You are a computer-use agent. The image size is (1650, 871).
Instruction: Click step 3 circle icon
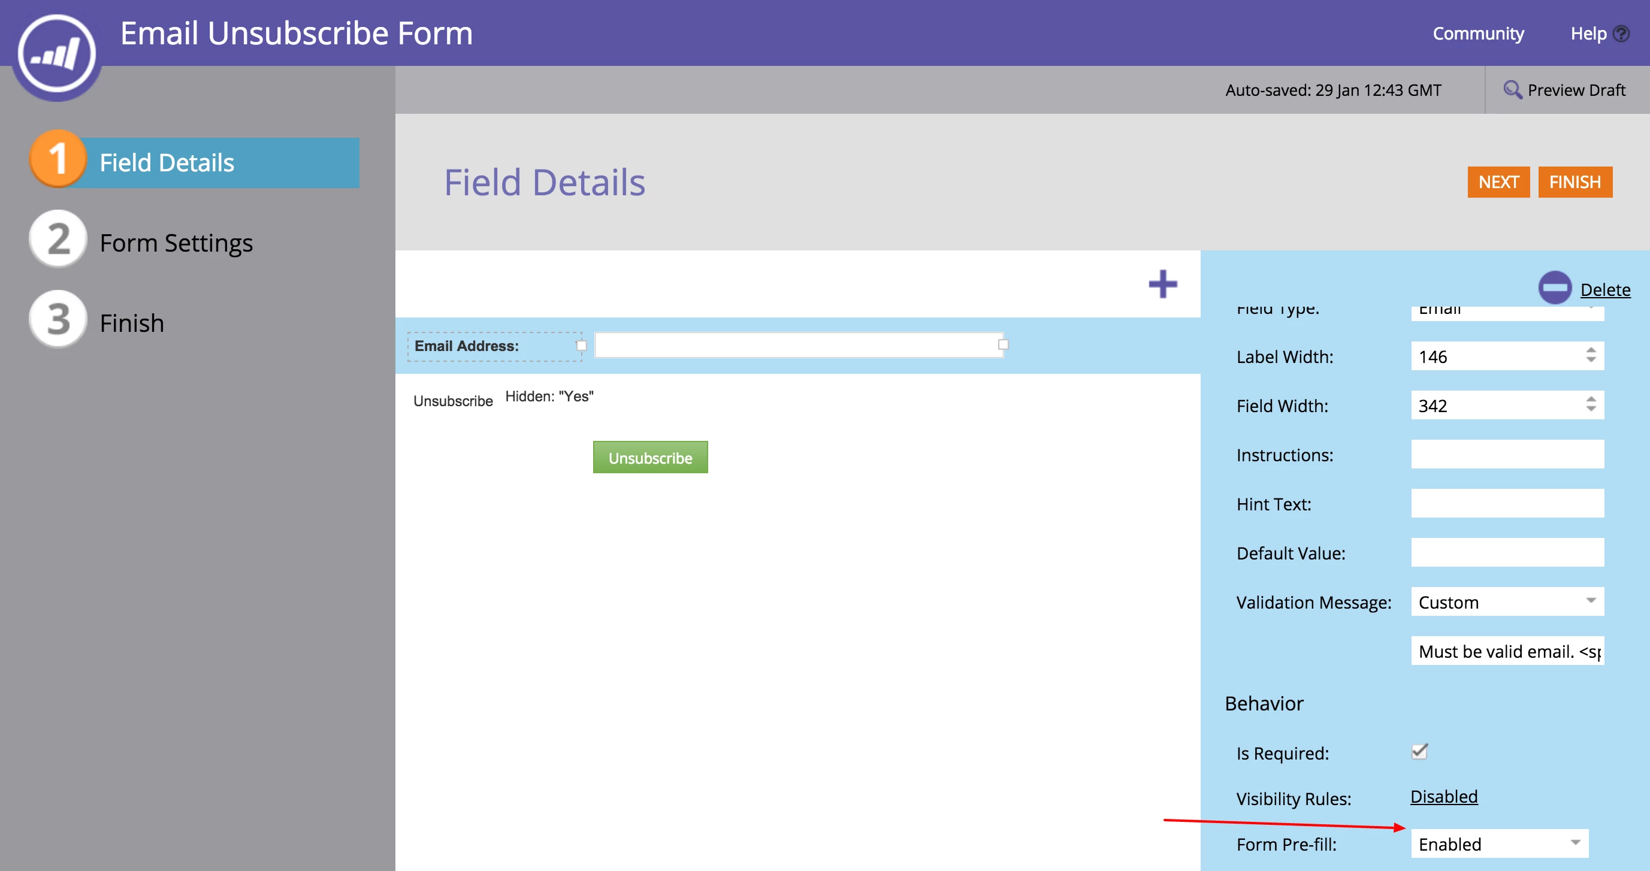tap(58, 319)
